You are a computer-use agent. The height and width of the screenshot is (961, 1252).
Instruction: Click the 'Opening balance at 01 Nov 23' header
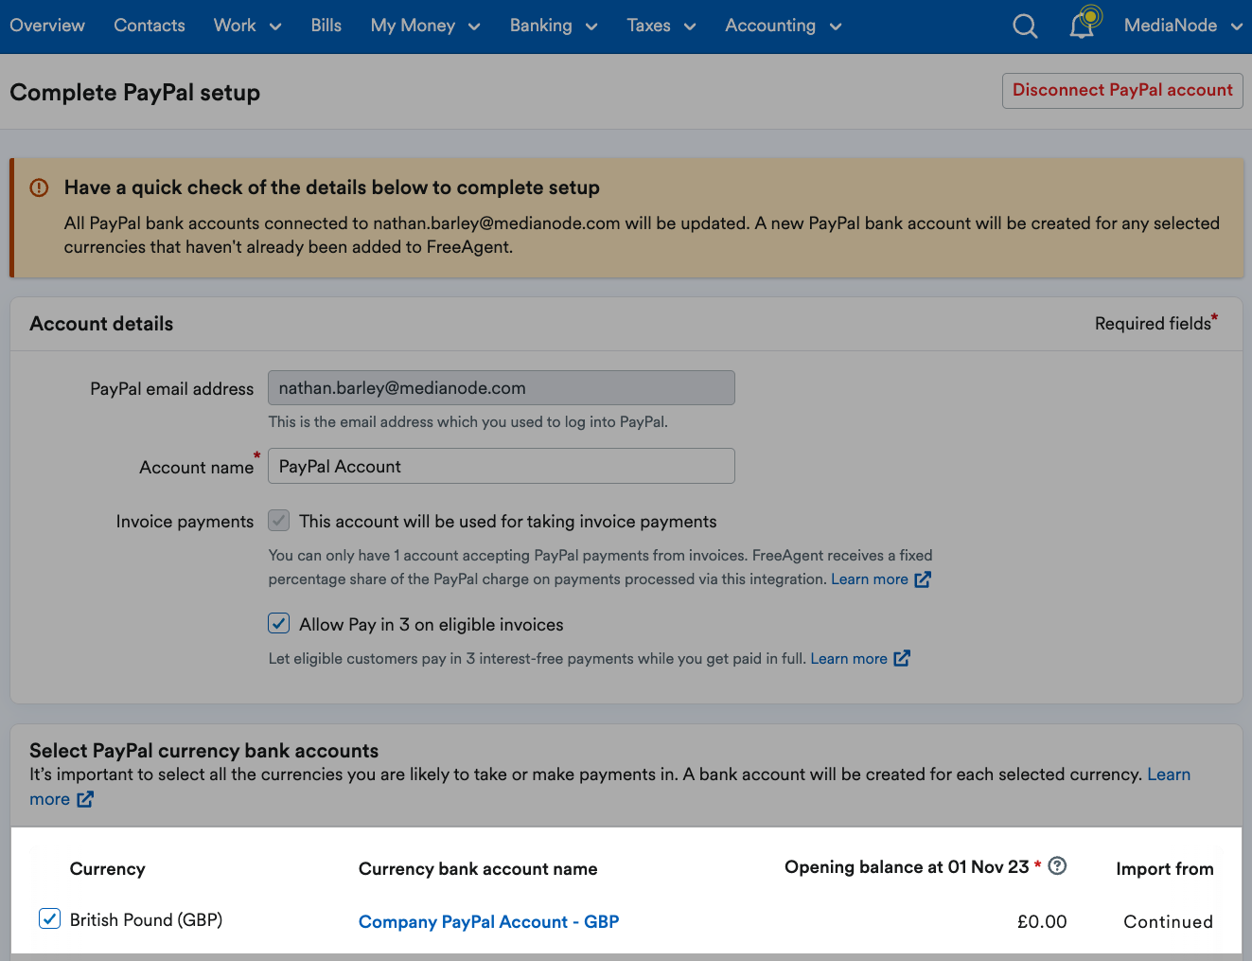[907, 867]
